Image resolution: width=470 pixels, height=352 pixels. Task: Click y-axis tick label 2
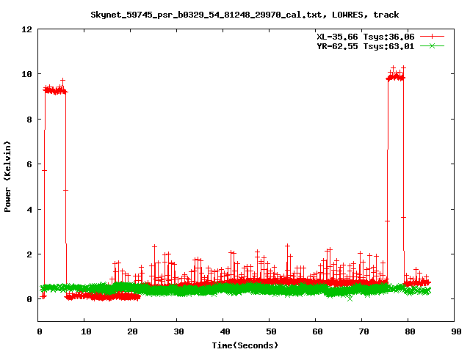coord(29,254)
